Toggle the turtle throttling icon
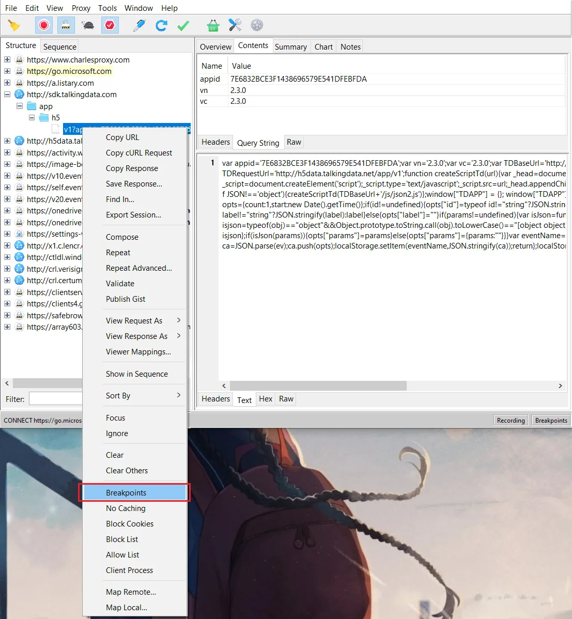 pyautogui.click(x=88, y=26)
